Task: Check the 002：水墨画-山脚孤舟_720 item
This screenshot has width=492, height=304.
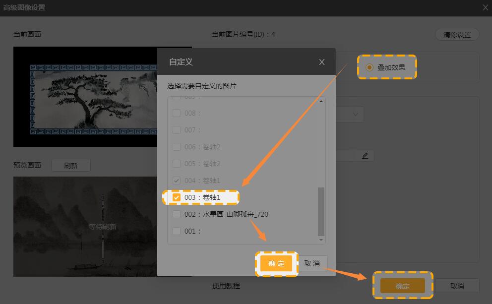Action: (x=177, y=214)
